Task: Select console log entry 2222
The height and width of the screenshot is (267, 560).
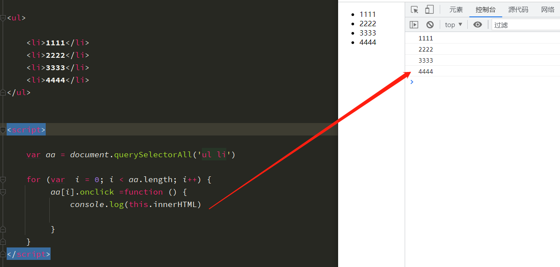Action: click(x=482, y=49)
